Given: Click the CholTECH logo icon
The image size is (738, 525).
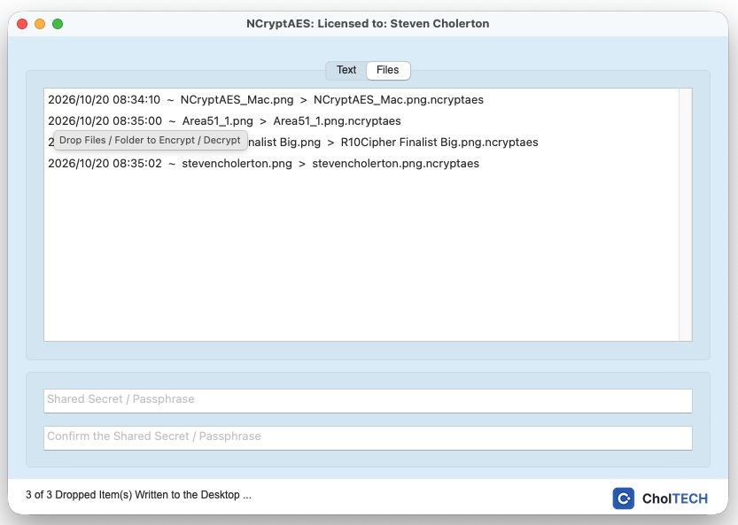Looking at the screenshot, I should pyautogui.click(x=624, y=498).
